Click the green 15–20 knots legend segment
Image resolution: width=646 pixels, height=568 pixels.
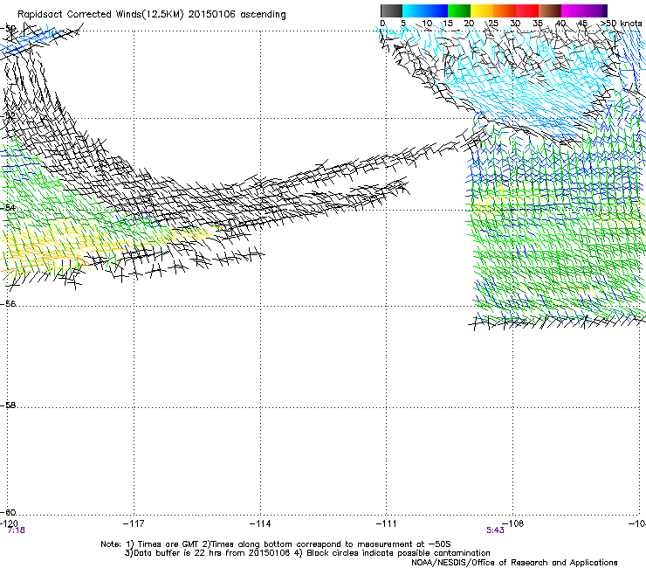tap(459, 10)
